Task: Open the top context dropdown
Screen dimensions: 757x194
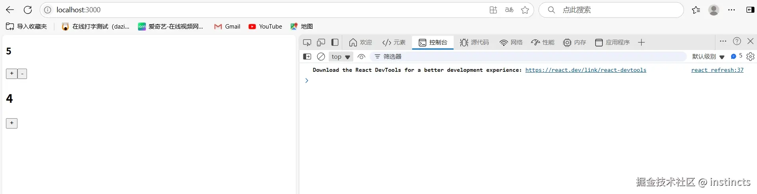Action: [341, 57]
